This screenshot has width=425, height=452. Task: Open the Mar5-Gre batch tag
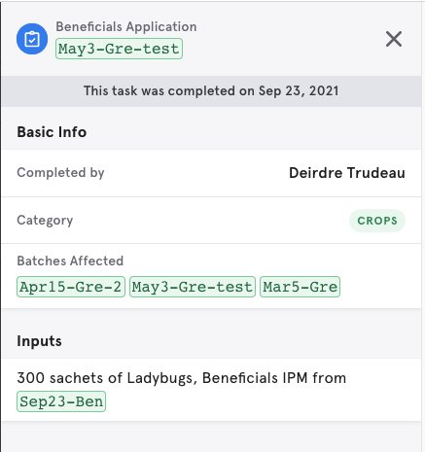[300, 287]
